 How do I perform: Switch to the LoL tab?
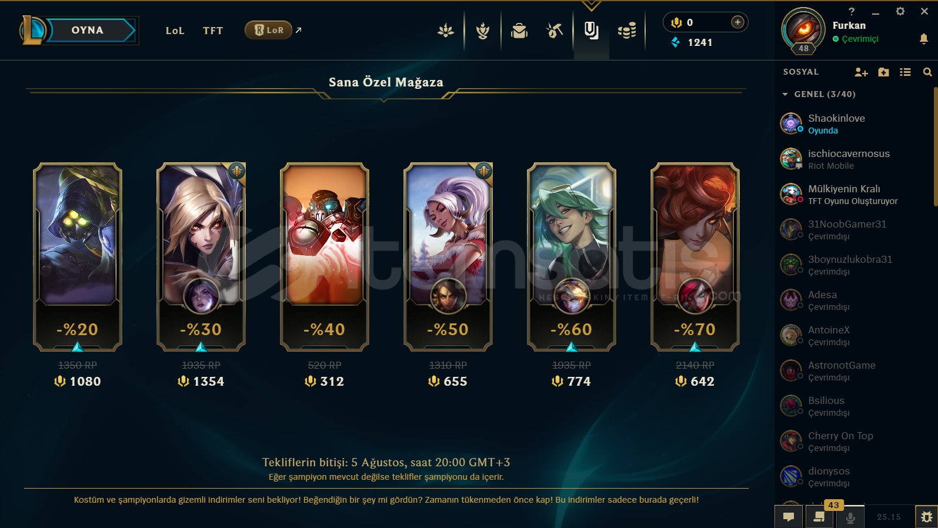[x=175, y=31]
